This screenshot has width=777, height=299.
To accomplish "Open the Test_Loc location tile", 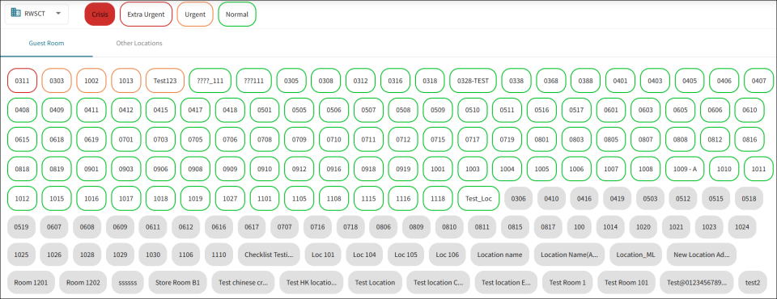I will pos(478,199).
